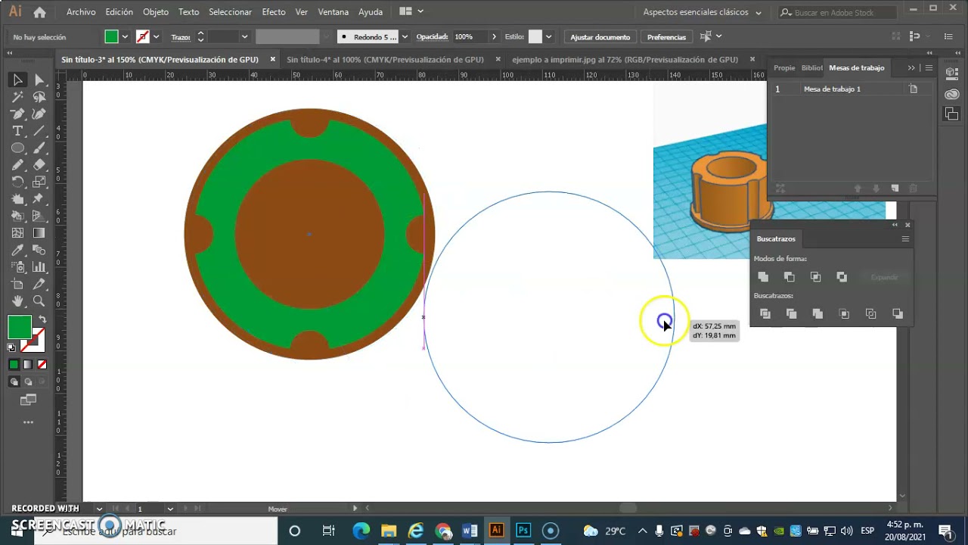The image size is (968, 545).
Task: Open the Ventana menu
Action: (x=334, y=12)
